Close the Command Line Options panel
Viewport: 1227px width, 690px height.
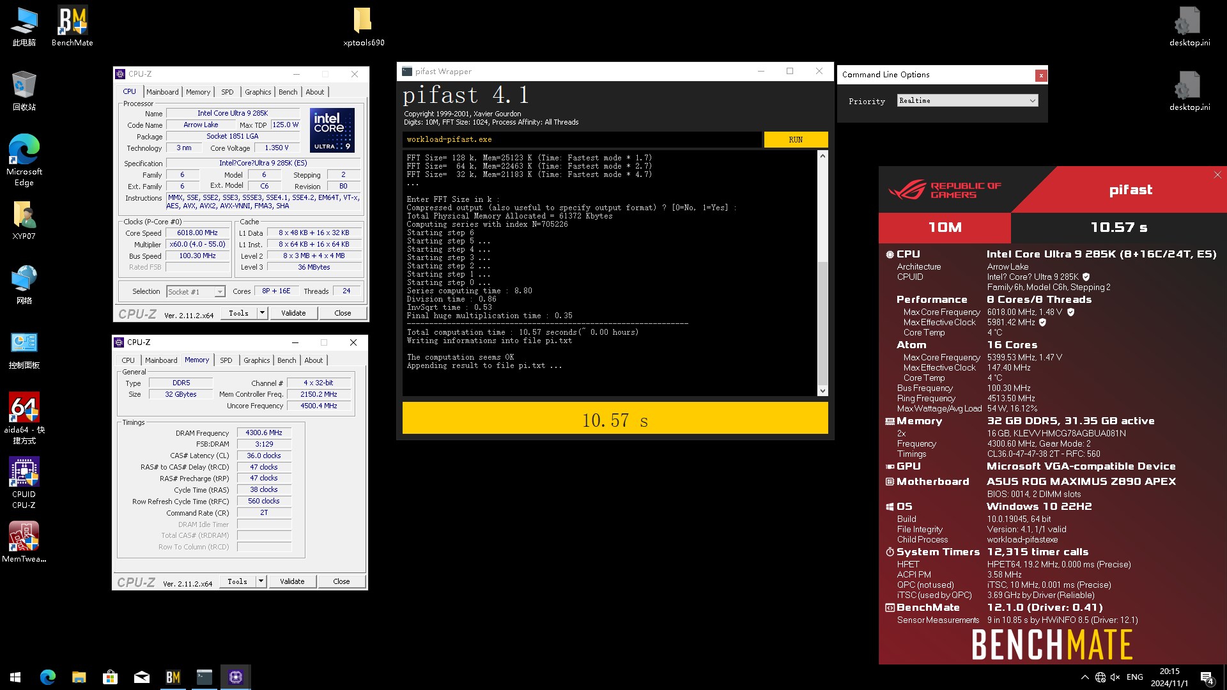click(x=1041, y=75)
